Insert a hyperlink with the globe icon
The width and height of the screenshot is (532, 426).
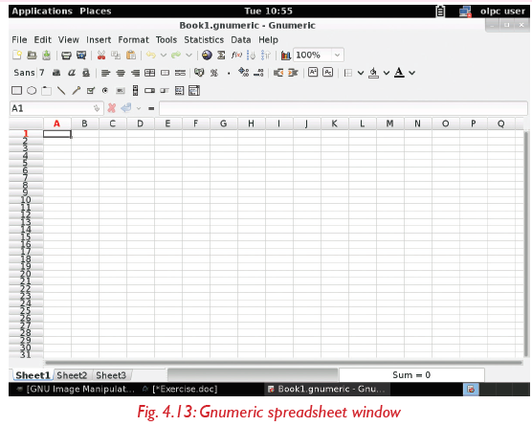(x=207, y=55)
